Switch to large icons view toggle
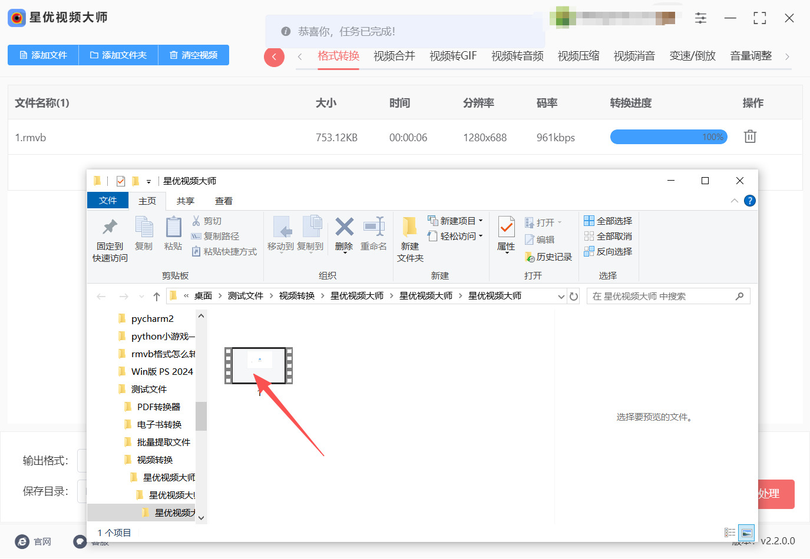Screen dimensions: 810x559 point(746,533)
